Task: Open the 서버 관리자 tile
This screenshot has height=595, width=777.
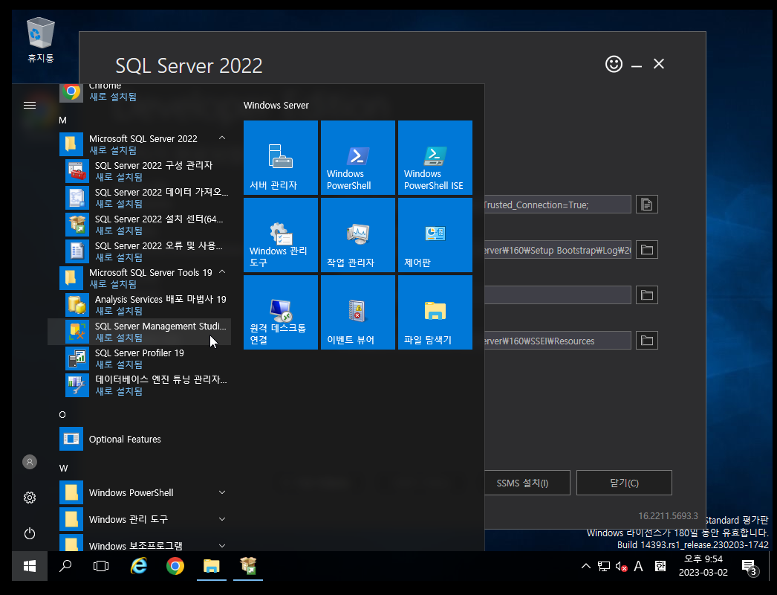Action: pos(281,158)
